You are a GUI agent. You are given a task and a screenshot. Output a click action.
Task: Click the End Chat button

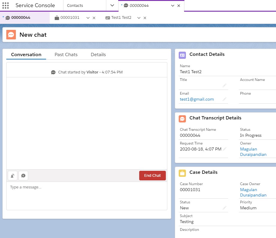pos(152,176)
